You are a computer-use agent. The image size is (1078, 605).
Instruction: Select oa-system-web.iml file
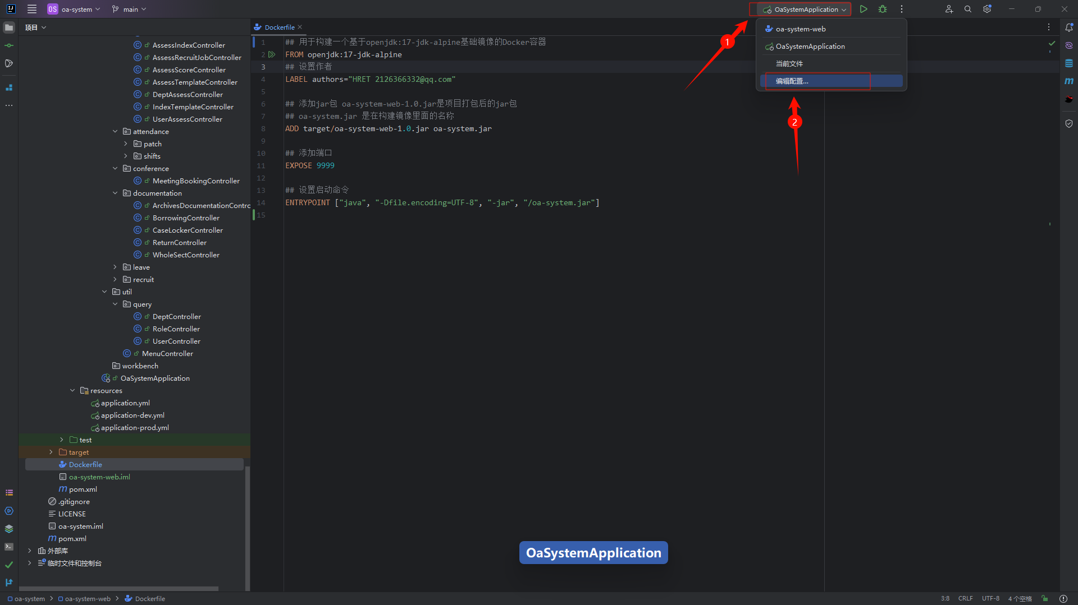pos(99,477)
